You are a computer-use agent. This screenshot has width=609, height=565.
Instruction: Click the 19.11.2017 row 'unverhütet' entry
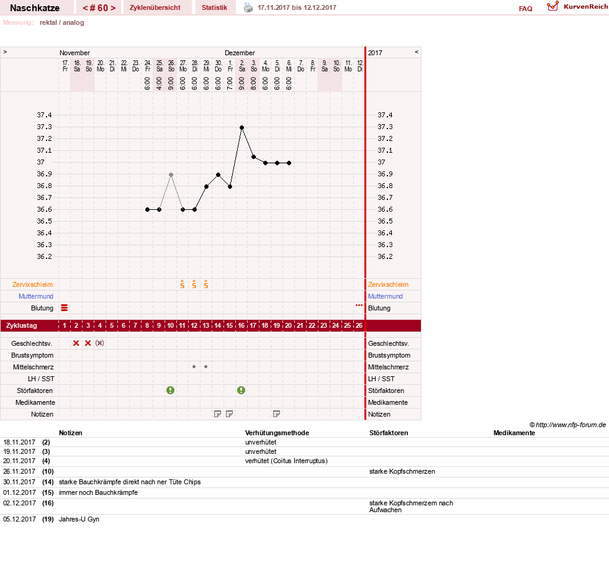point(261,451)
